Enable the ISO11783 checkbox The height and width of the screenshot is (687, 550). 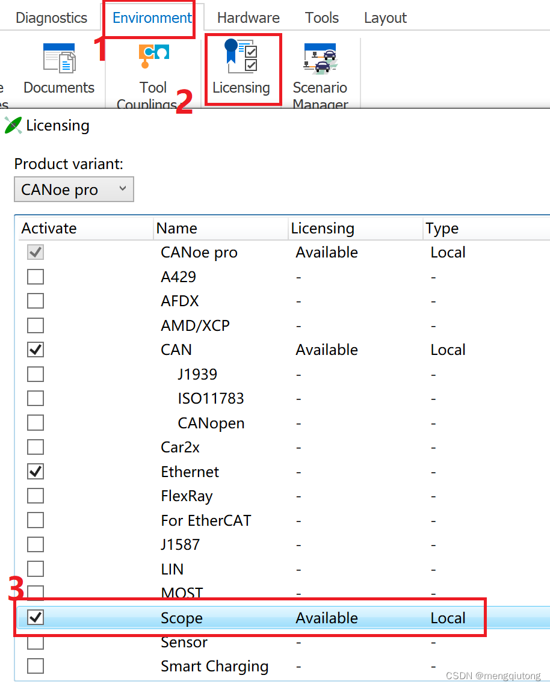pos(36,398)
